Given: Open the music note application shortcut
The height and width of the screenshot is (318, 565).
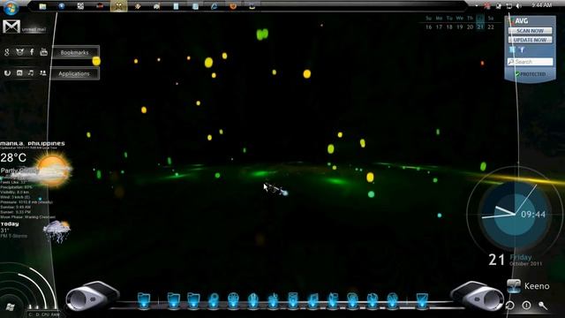Looking at the screenshot, I should (31, 73).
